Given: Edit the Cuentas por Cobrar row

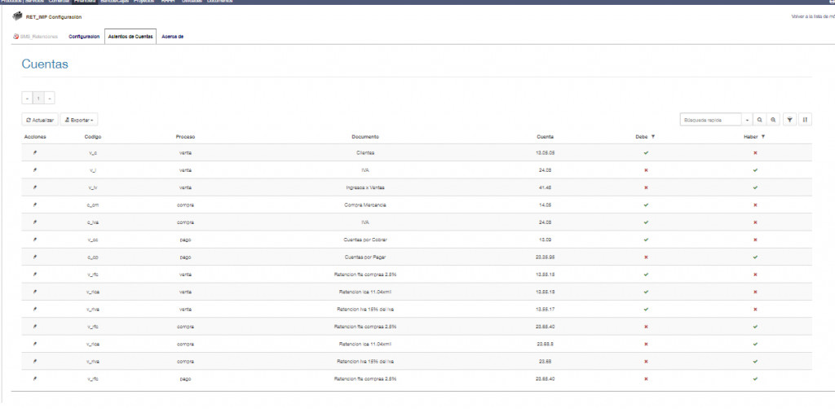Looking at the screenshot, I should pos(35,240).
